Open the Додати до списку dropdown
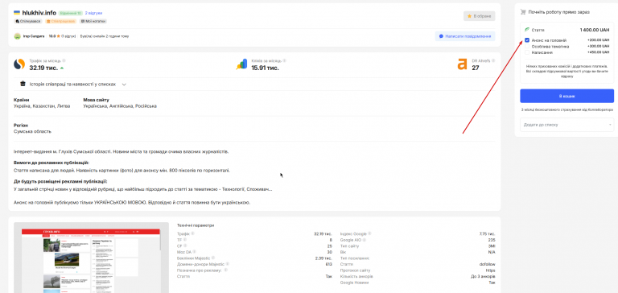Image resolution: width=618 pixels, height=293 pixels. click(x=566, y=125)
